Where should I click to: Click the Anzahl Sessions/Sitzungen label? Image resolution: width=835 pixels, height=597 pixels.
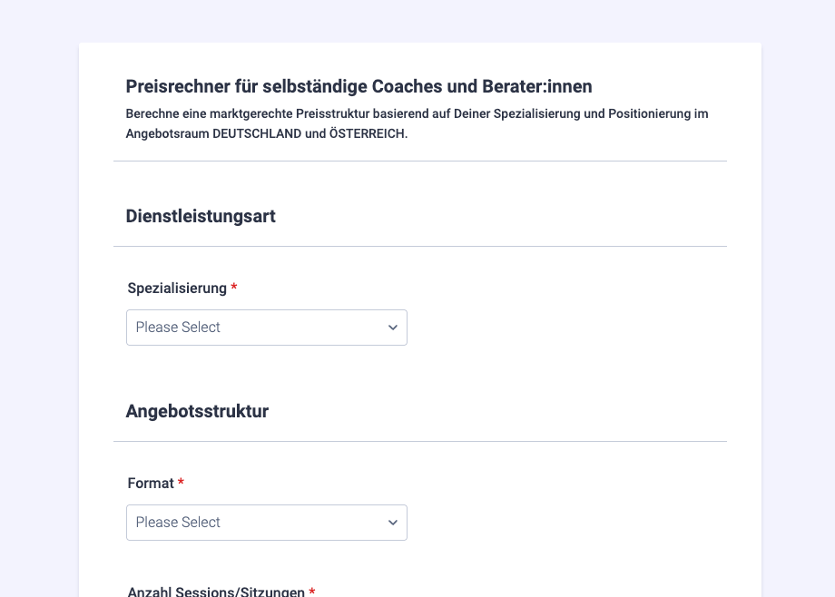[x=216, y=592]
